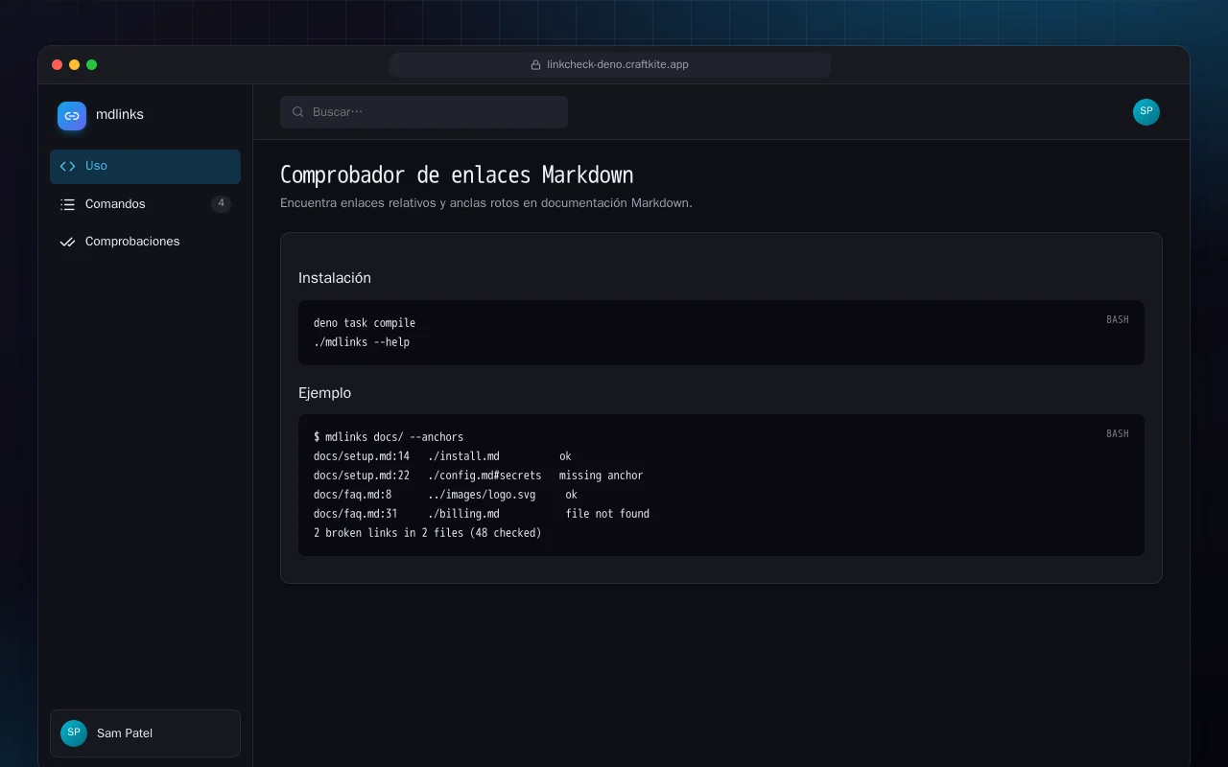This screenshot has height=767, width=1228.
Task: Click the address bar showing linkcheck-deno.craftkite.app
Action: (x=610, y=65)
